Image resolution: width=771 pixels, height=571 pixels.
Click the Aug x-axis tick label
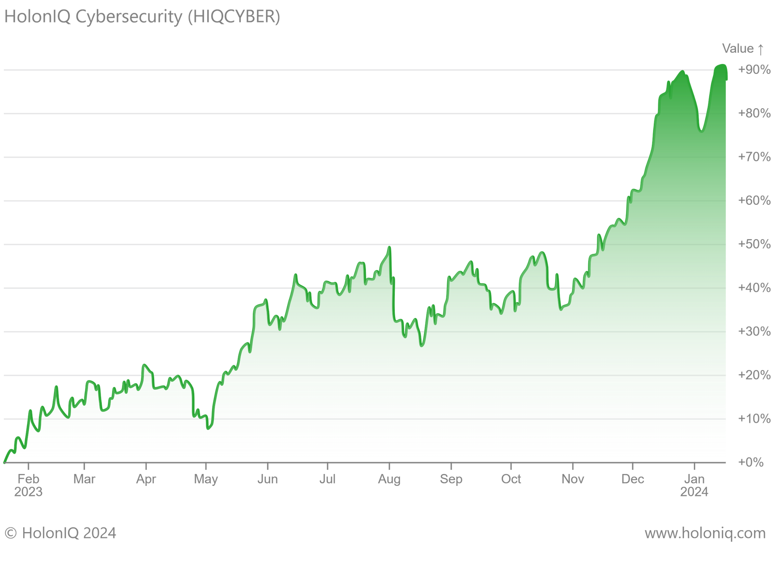point(389,479)
